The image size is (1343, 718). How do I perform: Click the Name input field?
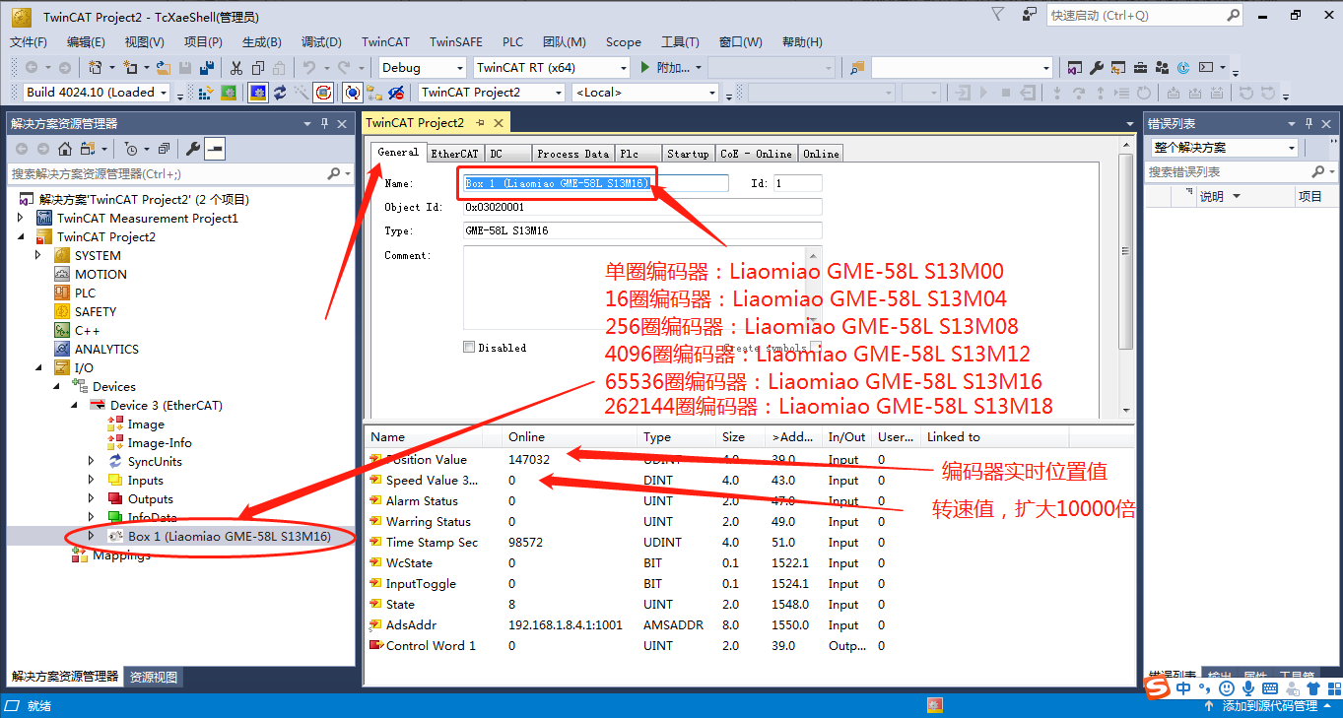595,183
